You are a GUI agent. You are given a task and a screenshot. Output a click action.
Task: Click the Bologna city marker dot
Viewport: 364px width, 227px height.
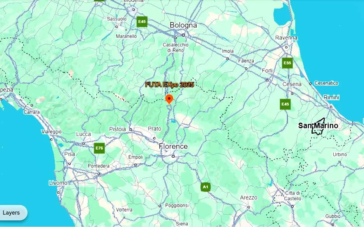click(183, 35)
